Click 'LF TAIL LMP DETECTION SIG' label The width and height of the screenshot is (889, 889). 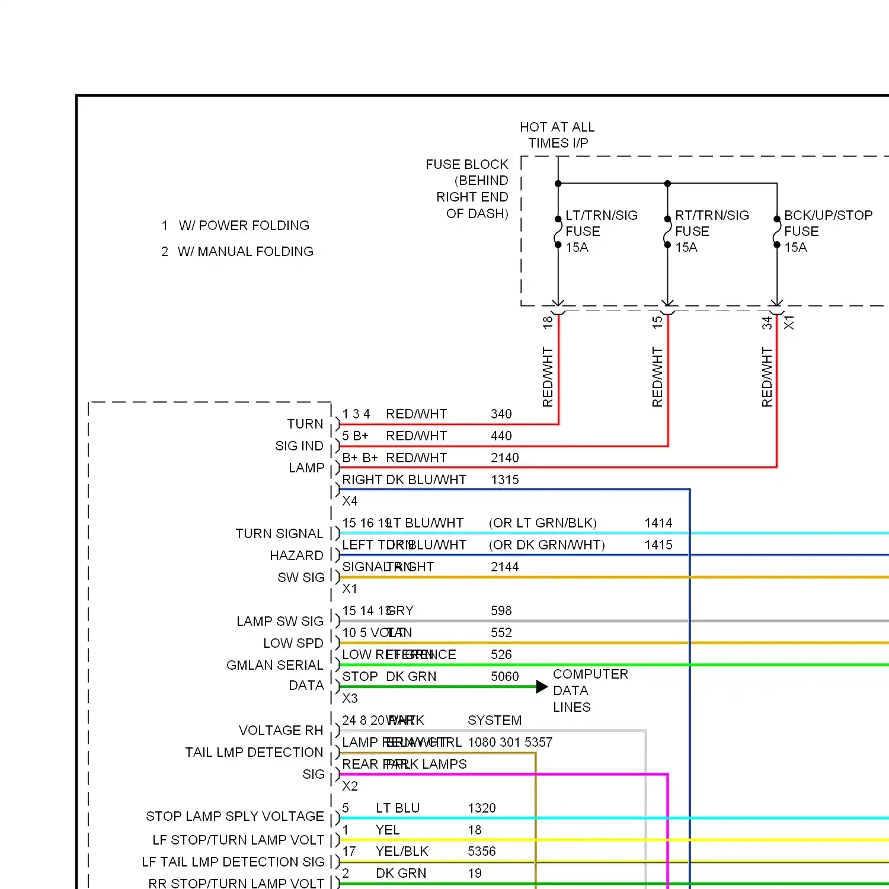pos(233,862)
